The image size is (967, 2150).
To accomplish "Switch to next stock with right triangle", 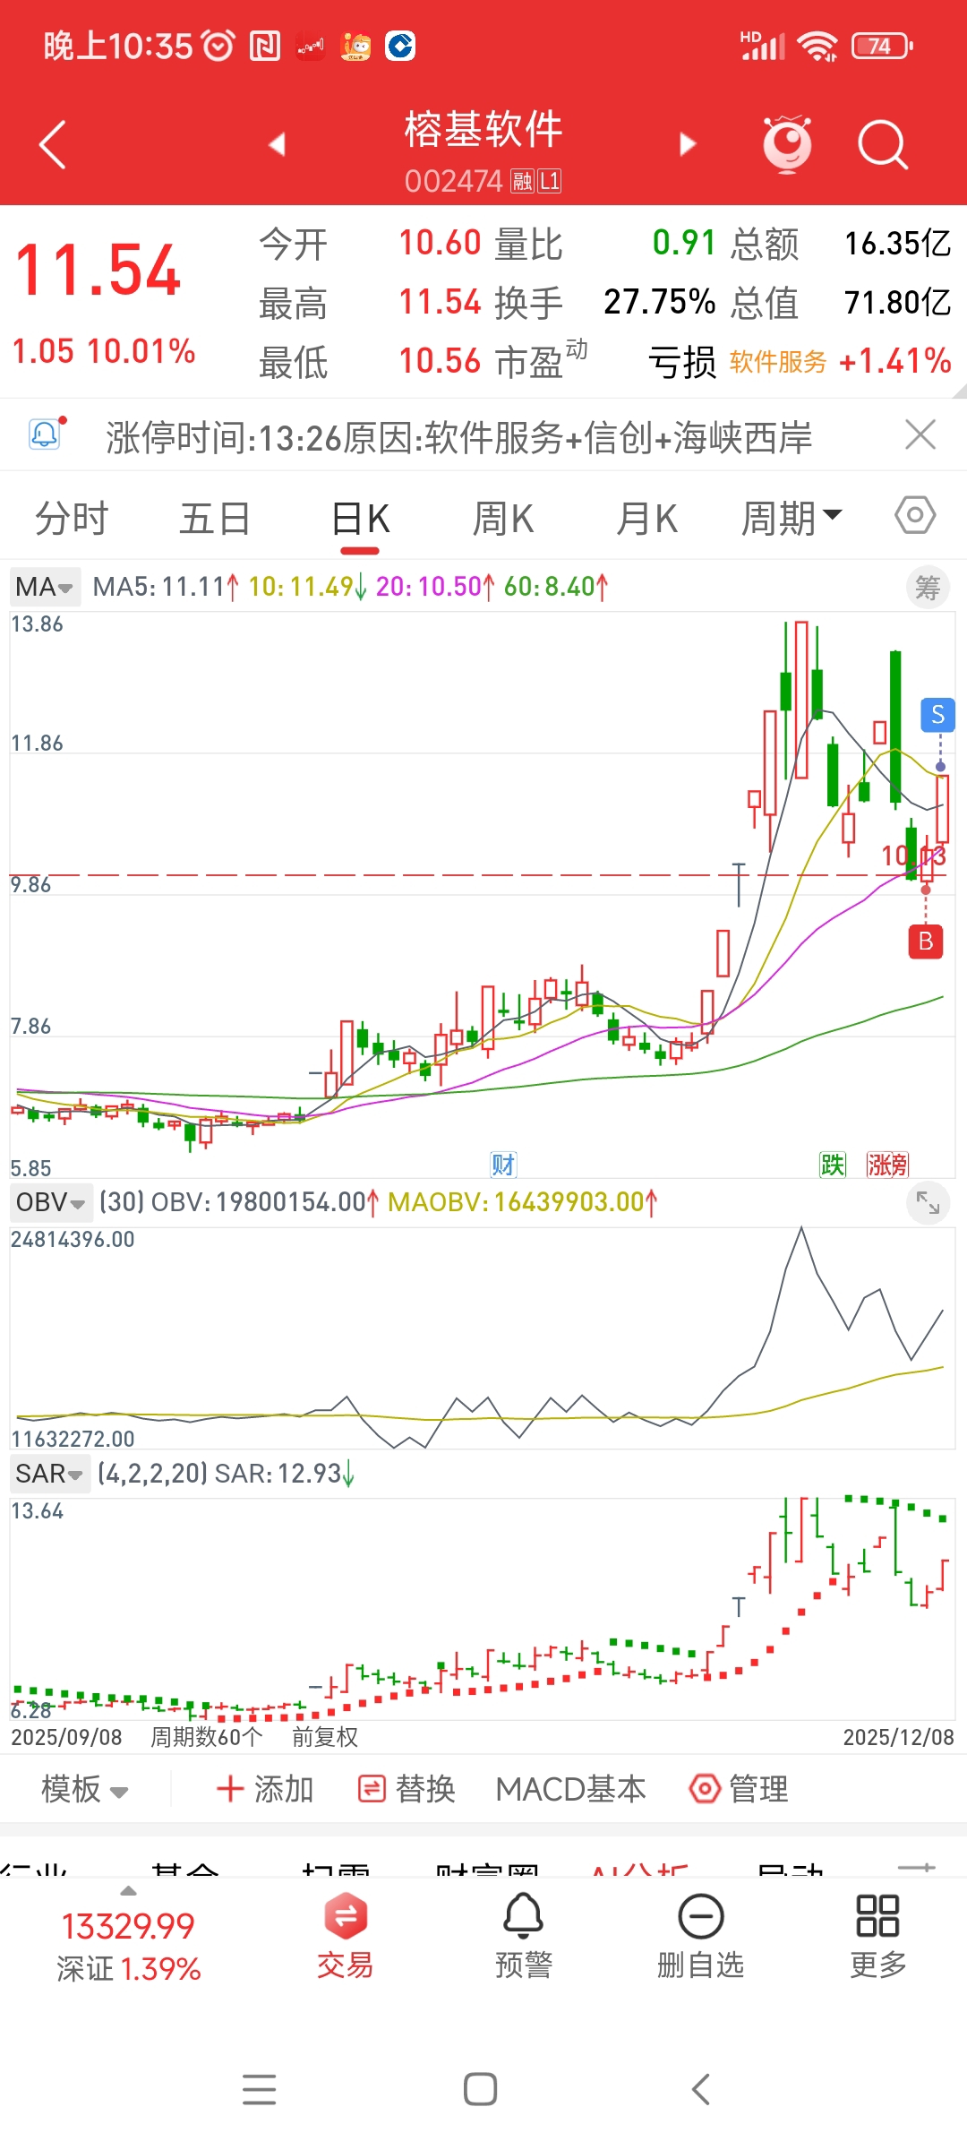I will pyautogui.click(x=688, y=144).
